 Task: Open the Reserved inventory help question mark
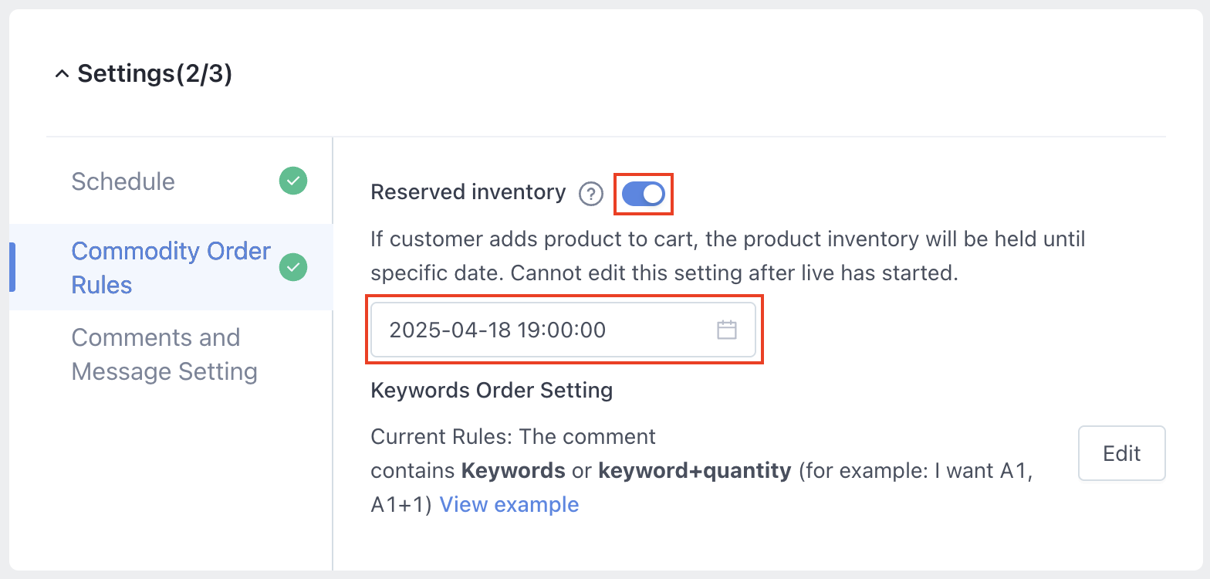[x=591, y=193]
